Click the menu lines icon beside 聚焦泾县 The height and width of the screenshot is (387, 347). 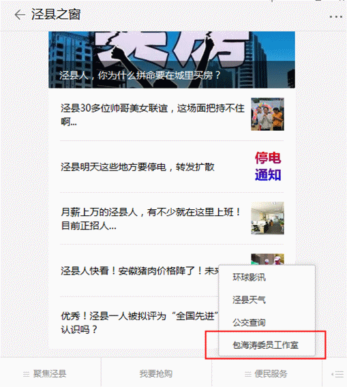click(26, 375)
